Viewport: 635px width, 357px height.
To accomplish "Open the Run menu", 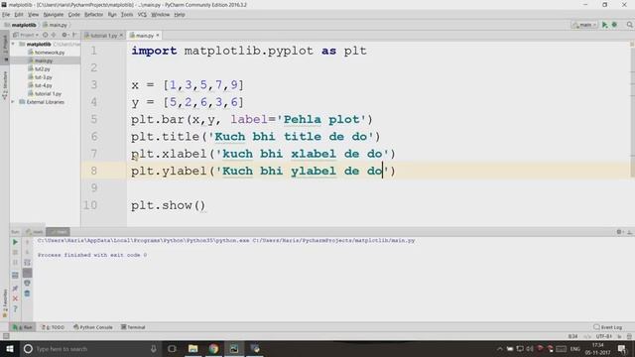I will (x=112, y=15).
